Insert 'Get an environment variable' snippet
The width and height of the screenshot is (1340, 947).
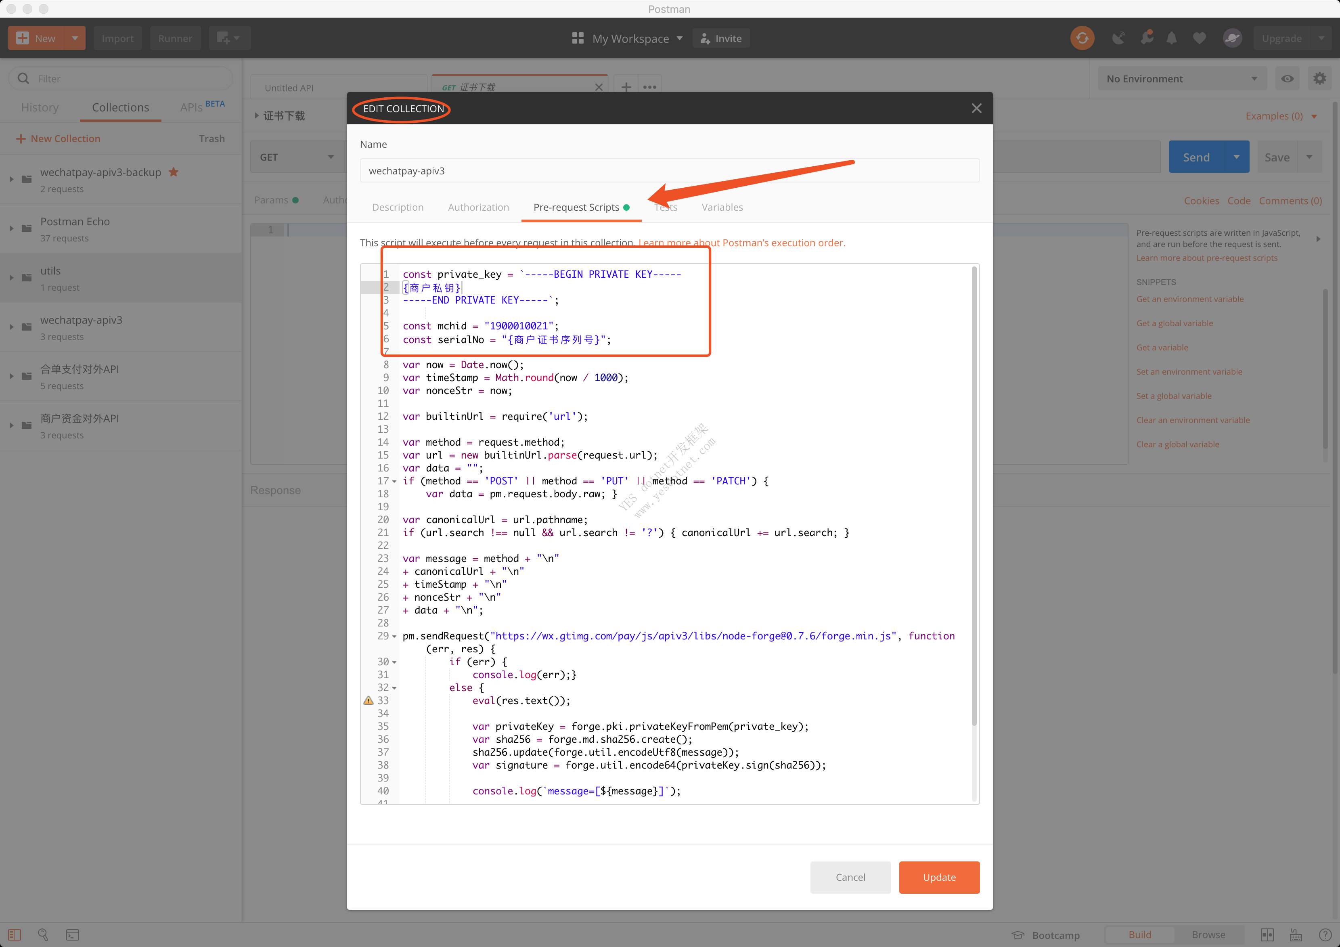[1189, 299]
